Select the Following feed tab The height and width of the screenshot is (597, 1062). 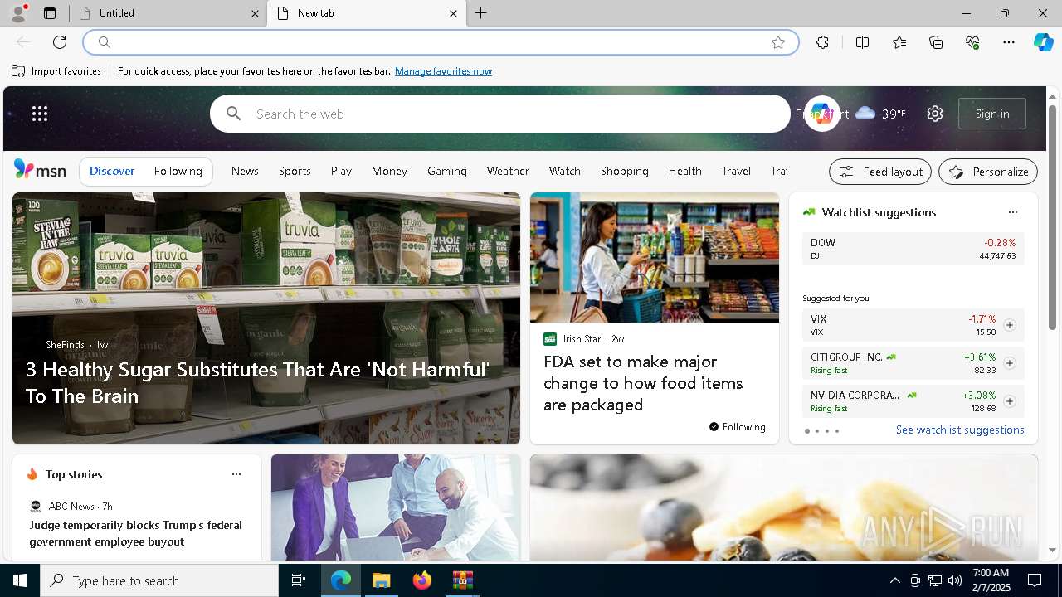(x=178, y=171)
